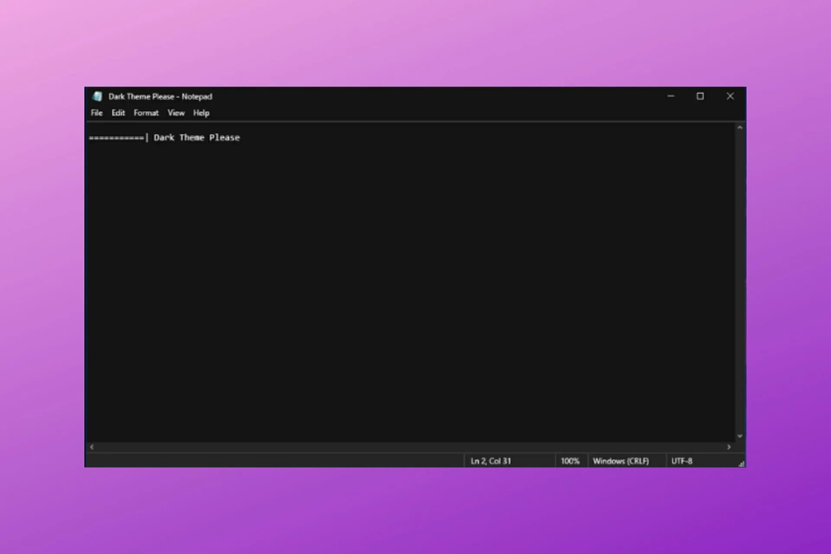The height and width of the screenshot is (554, 831).
Task: Close the Notepad window
Action: pos(730,96)
